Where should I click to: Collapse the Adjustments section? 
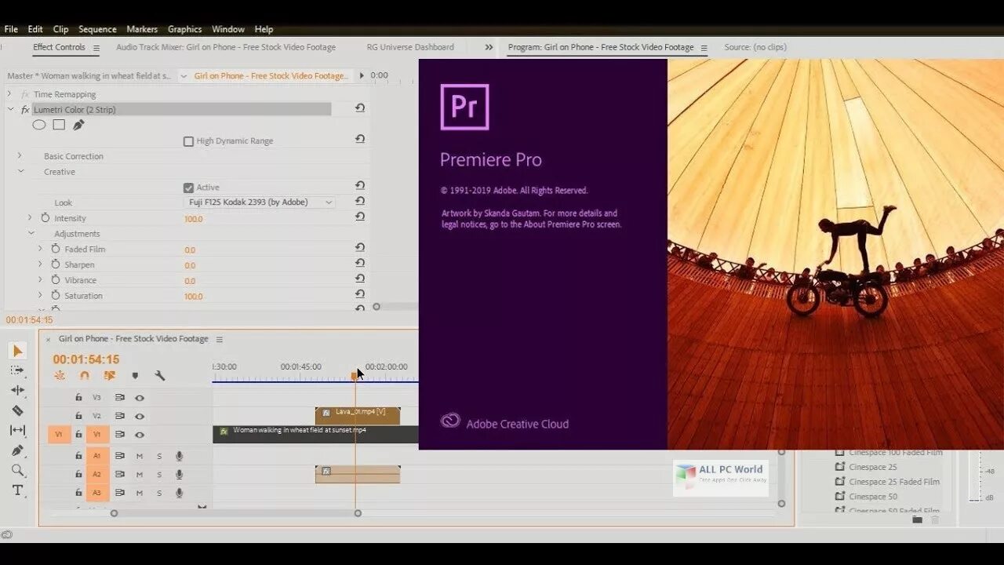pos(31,233)
